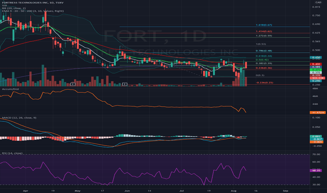Select the 0.786(0.48) Fibonacci level label
This screenshot has height=193, width=327.
tap(264, 51)
